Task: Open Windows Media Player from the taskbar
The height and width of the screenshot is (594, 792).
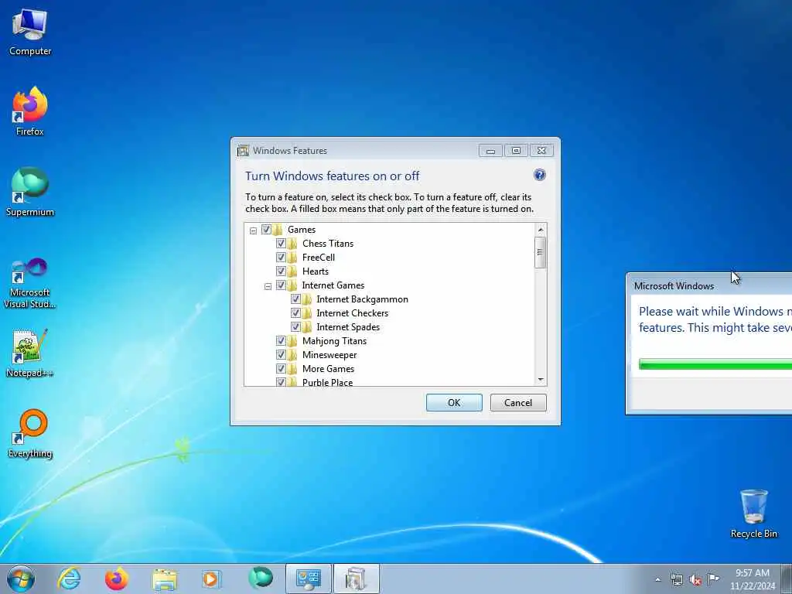Action: [x=211, y=579]
